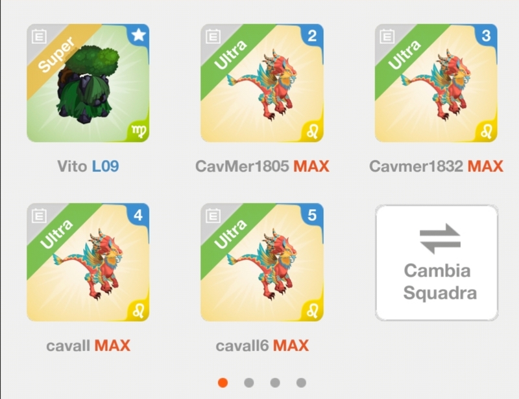
Task: Tap slot number 3 badge on Cavmer1832 card
Action: click(486, 36)
